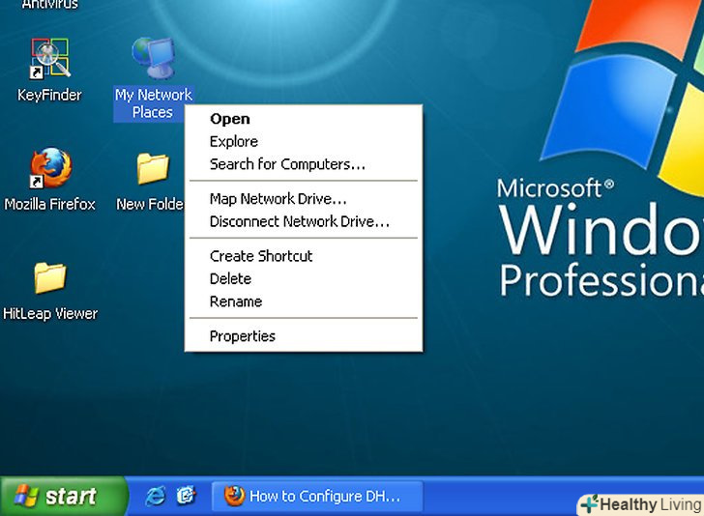The height and width of the screenshot is (516, 704).
Task: Launch Internet Explorer from quick launch
Action: click(156, 496)
